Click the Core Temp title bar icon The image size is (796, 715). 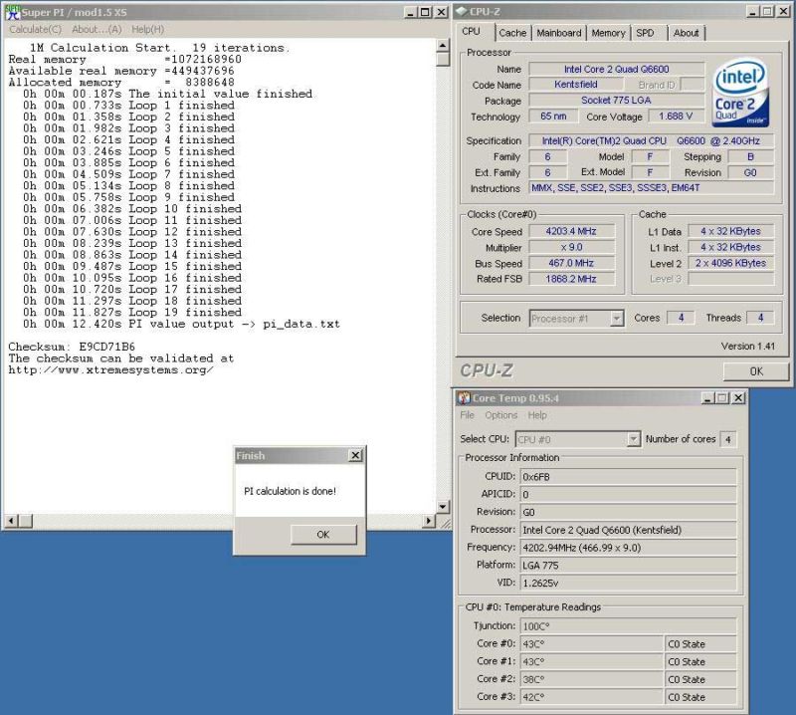pos(464,398)
